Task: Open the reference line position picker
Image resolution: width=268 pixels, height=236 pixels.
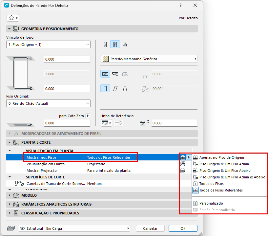Action: (x=106, y=123)
